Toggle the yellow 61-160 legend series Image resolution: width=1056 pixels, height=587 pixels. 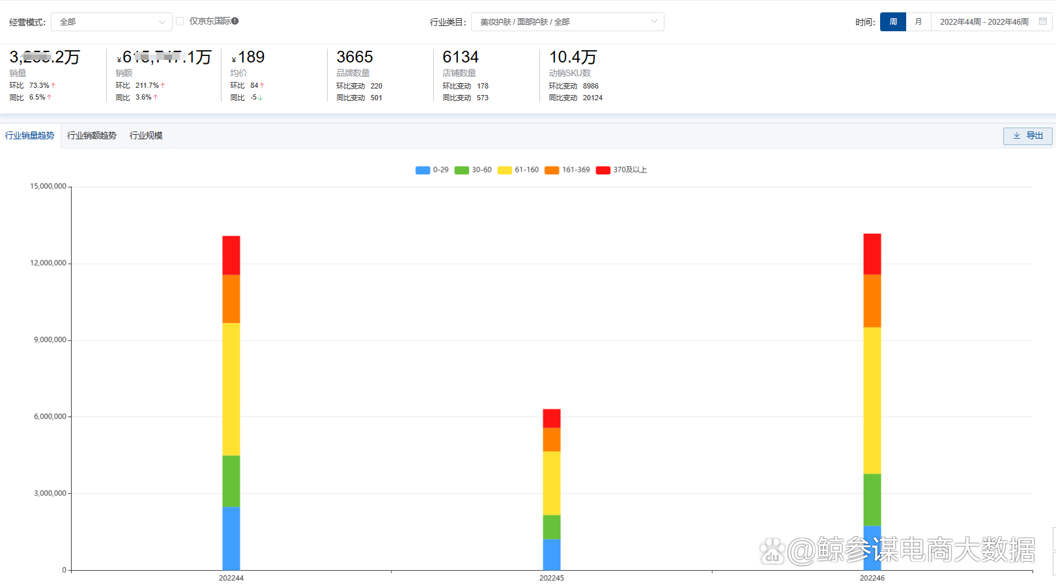pos(518,170)
